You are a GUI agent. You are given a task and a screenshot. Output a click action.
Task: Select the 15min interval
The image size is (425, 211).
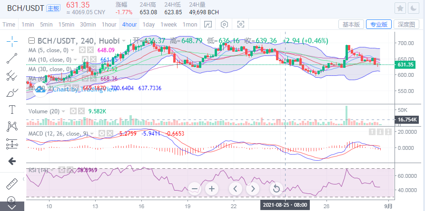pyautogui.click(x=66, y=25)
